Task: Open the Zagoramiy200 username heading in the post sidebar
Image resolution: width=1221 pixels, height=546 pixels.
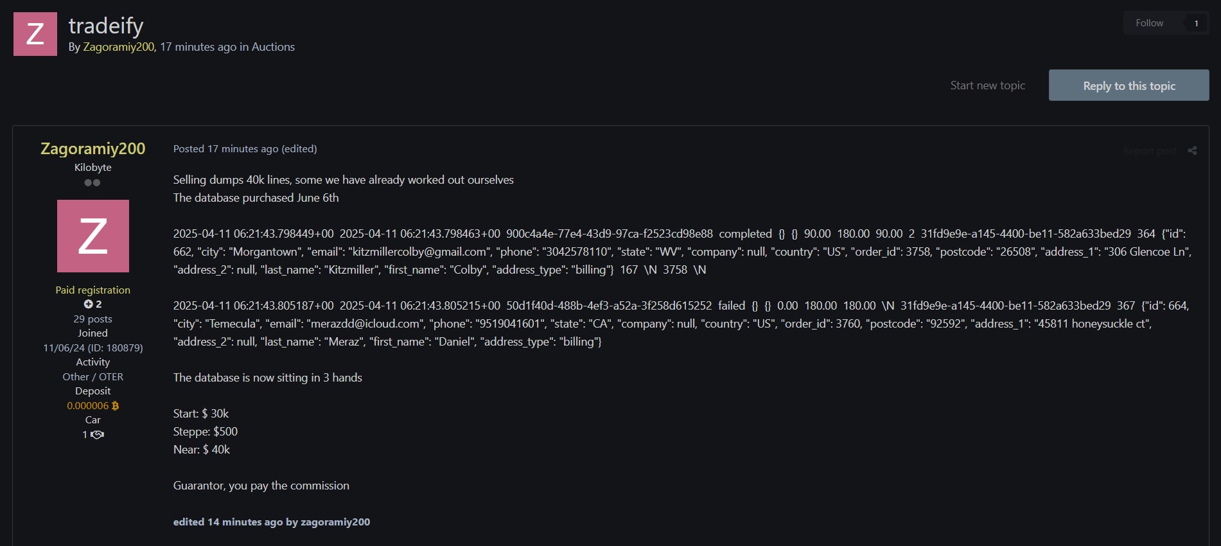Action: pos(93,148)
